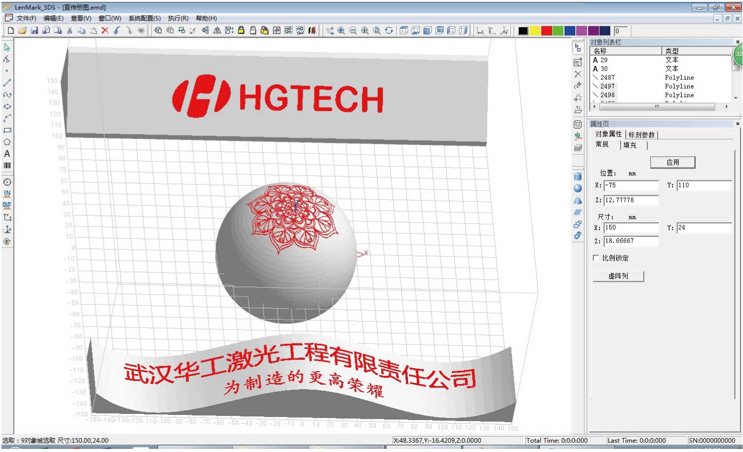Select the curve drawing tool
743x452 pixels.
coord(7,95)
